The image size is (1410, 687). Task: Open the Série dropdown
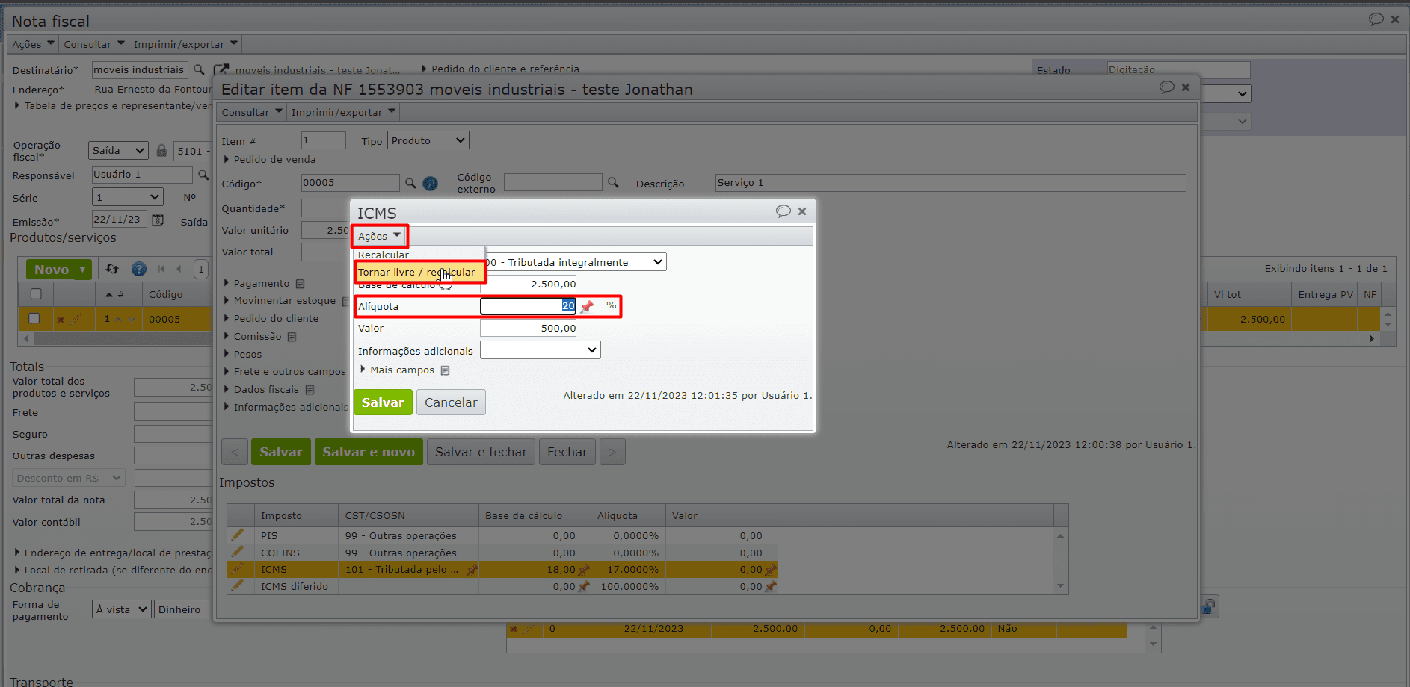point(127,197)
